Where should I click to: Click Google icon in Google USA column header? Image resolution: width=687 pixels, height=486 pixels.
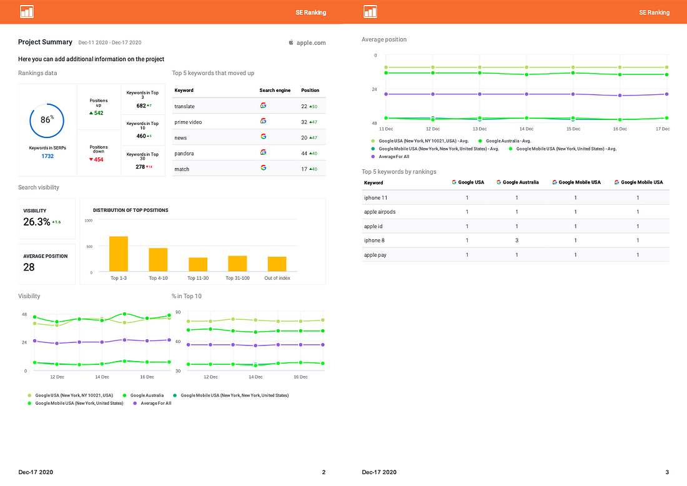click(x=454, y=182)
